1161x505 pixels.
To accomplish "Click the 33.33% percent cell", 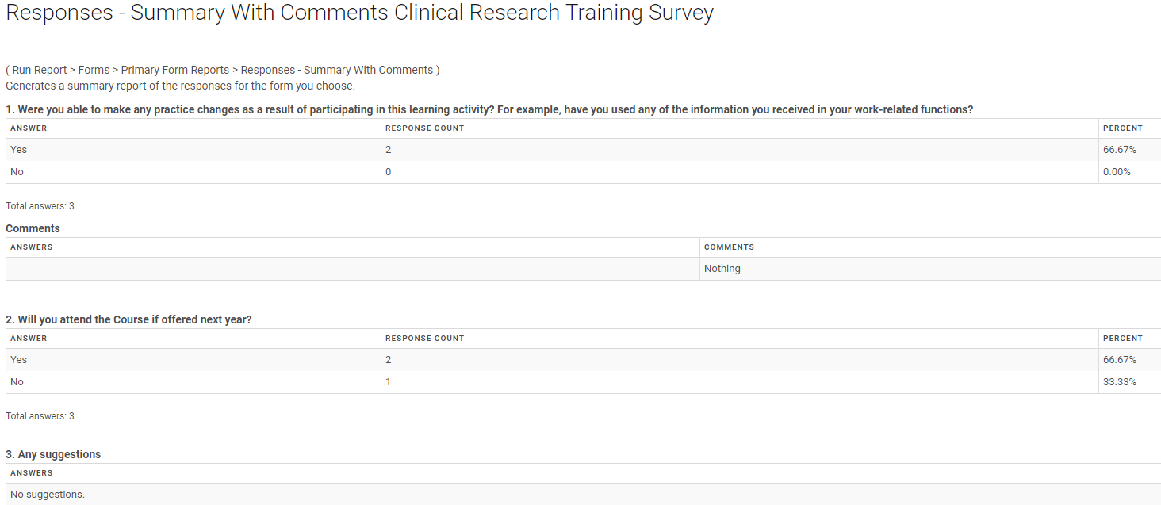I will click(1119, 382).
